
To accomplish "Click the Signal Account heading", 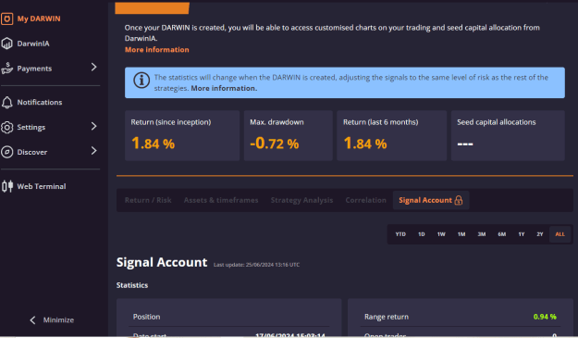I will tap(162, 262).
